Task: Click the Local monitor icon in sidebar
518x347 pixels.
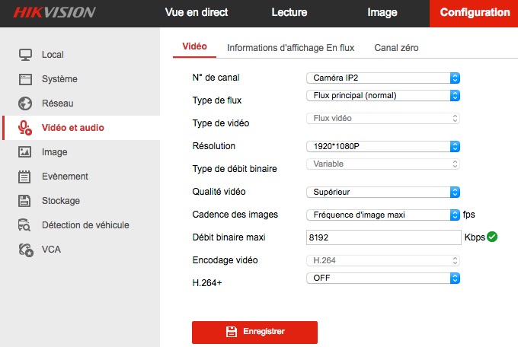Action: (x=25, y=55)
